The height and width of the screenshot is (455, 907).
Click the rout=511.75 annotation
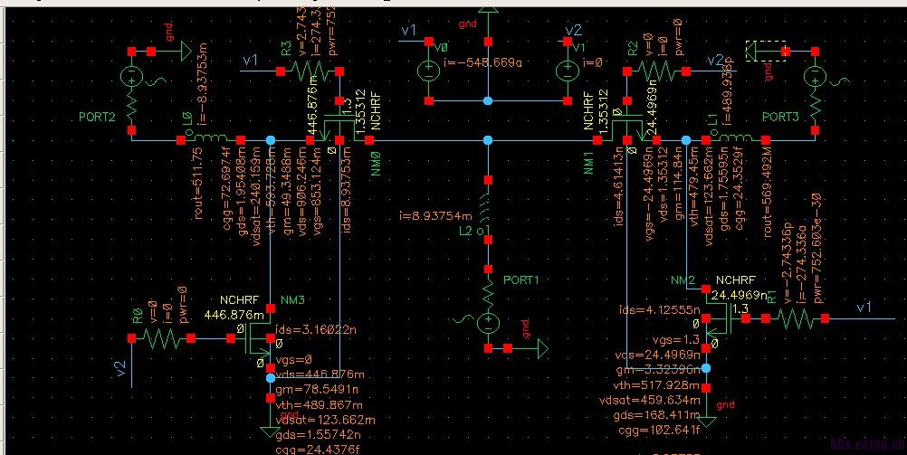tap(199, 184)
